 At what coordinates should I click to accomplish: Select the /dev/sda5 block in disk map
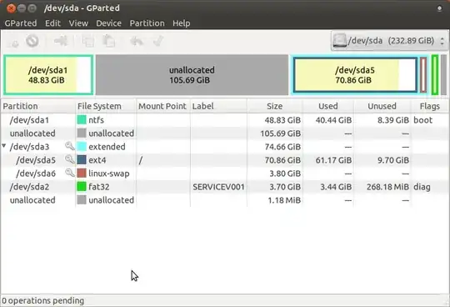tap(355, 75)
